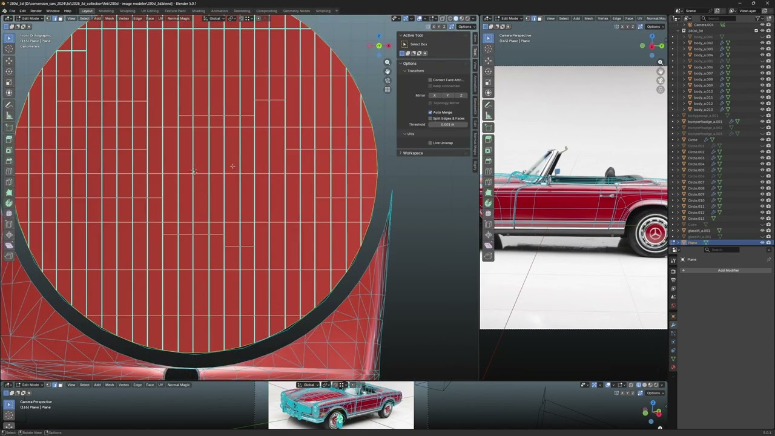Image resolution: width=775 pixels, height=436 pixels.
Task: Select the Measure tool in the left viewport toolbar
Action: tap(9, 116)
